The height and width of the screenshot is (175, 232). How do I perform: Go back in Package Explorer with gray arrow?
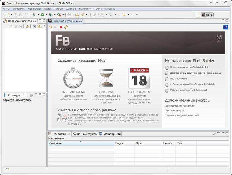pos(10,26)
